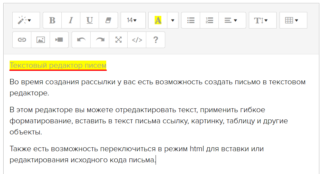322x174 pixels.
Task: Open the magic wand style dropdown
Action: coord(26,20)
